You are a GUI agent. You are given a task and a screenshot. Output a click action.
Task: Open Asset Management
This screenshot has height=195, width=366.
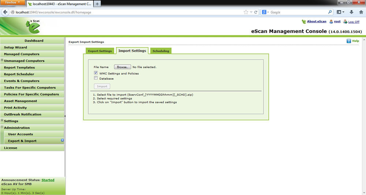[x=32, y=101]
